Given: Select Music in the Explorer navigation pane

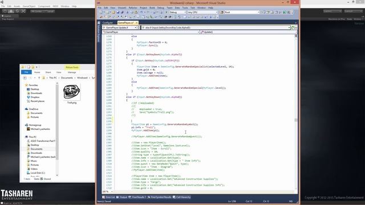Looking at the screenshot, I should 32,161.
